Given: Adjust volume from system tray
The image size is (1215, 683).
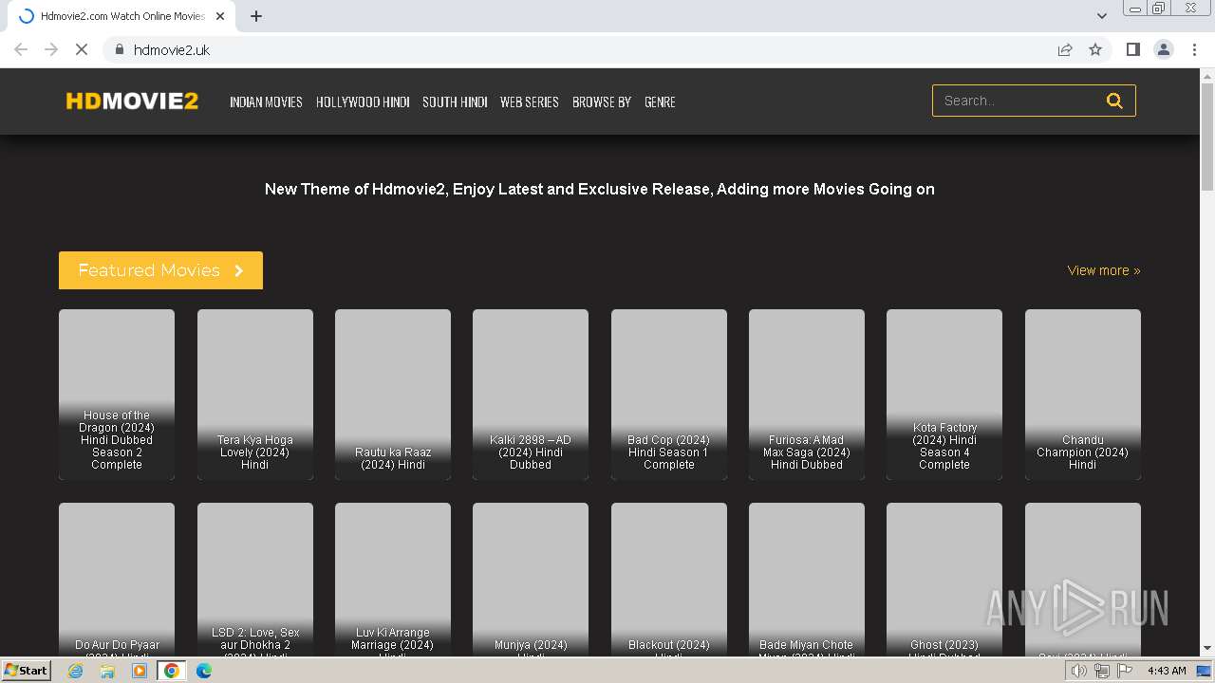Looking at the screenshot, I should 1078,671.
